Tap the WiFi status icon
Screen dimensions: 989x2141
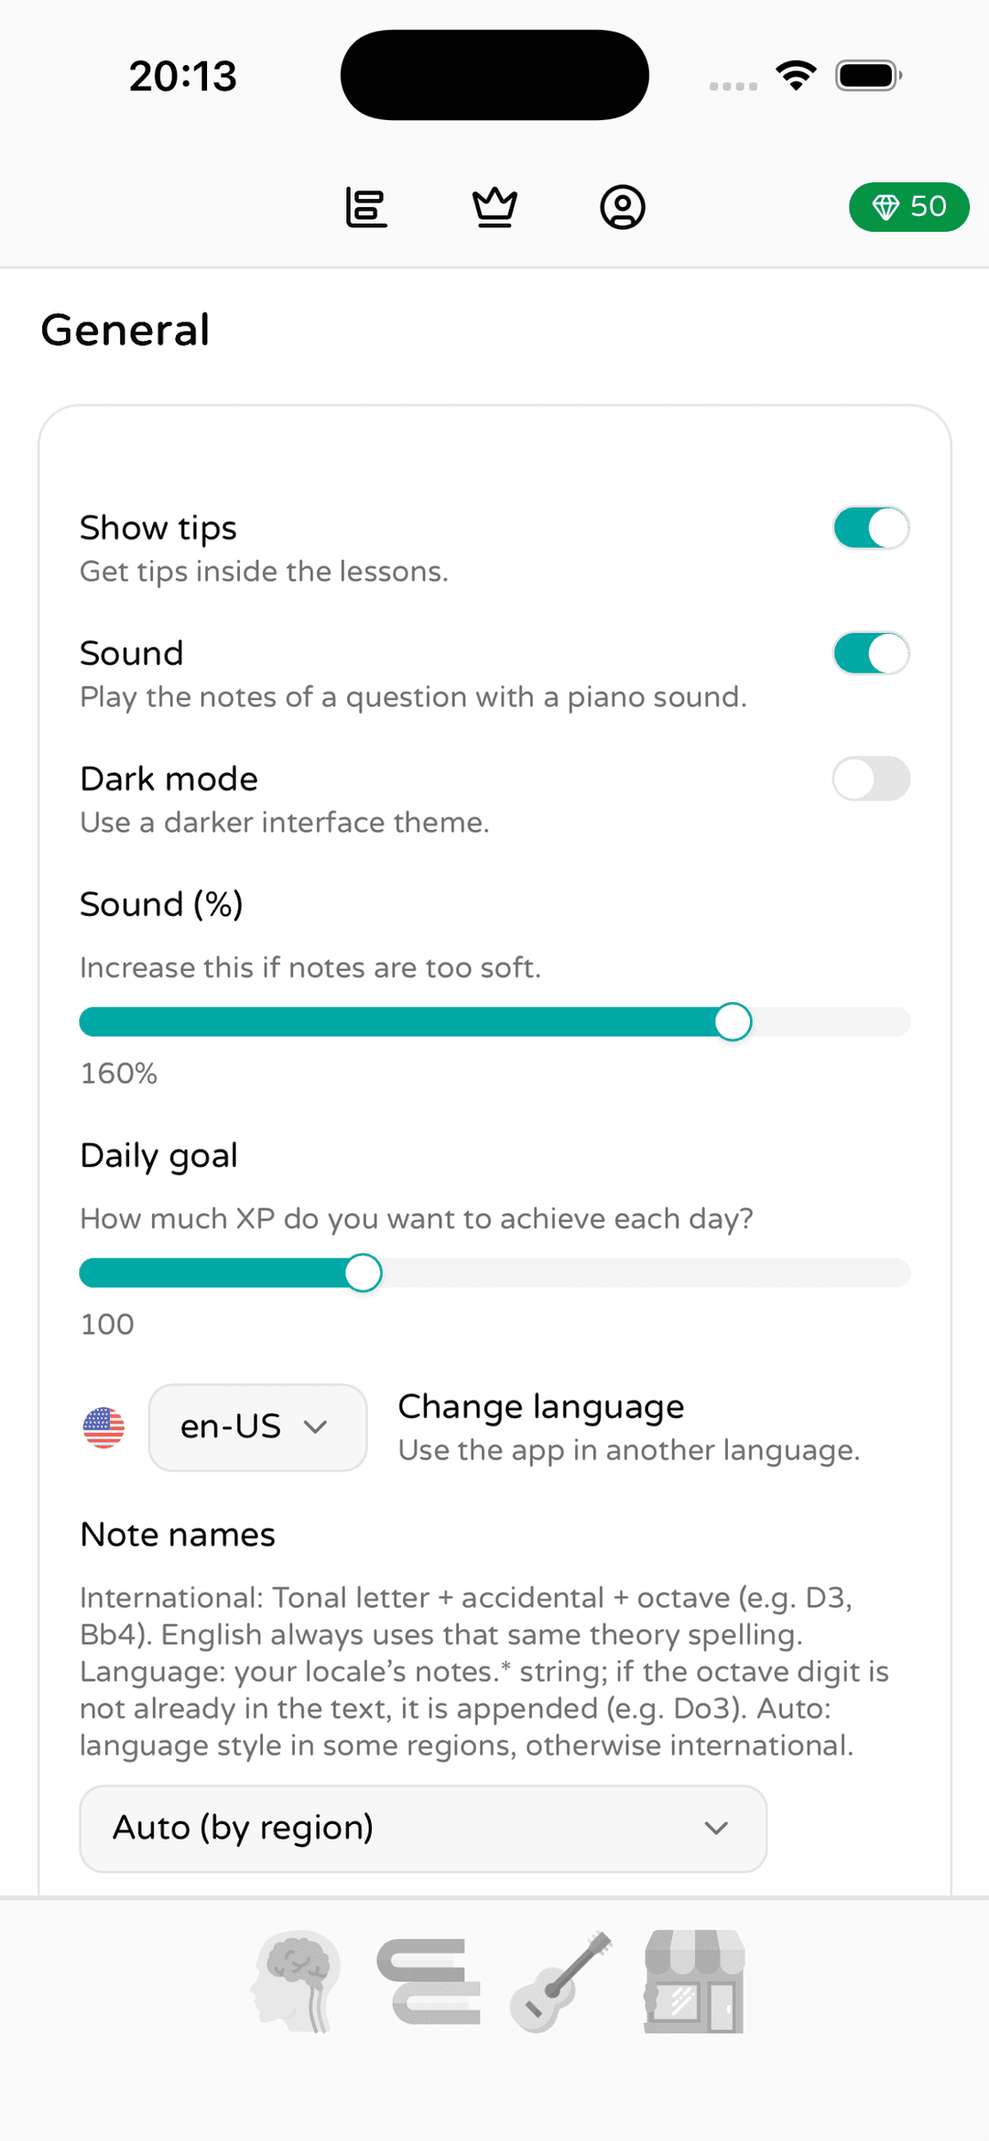click(x=796, y=75)
